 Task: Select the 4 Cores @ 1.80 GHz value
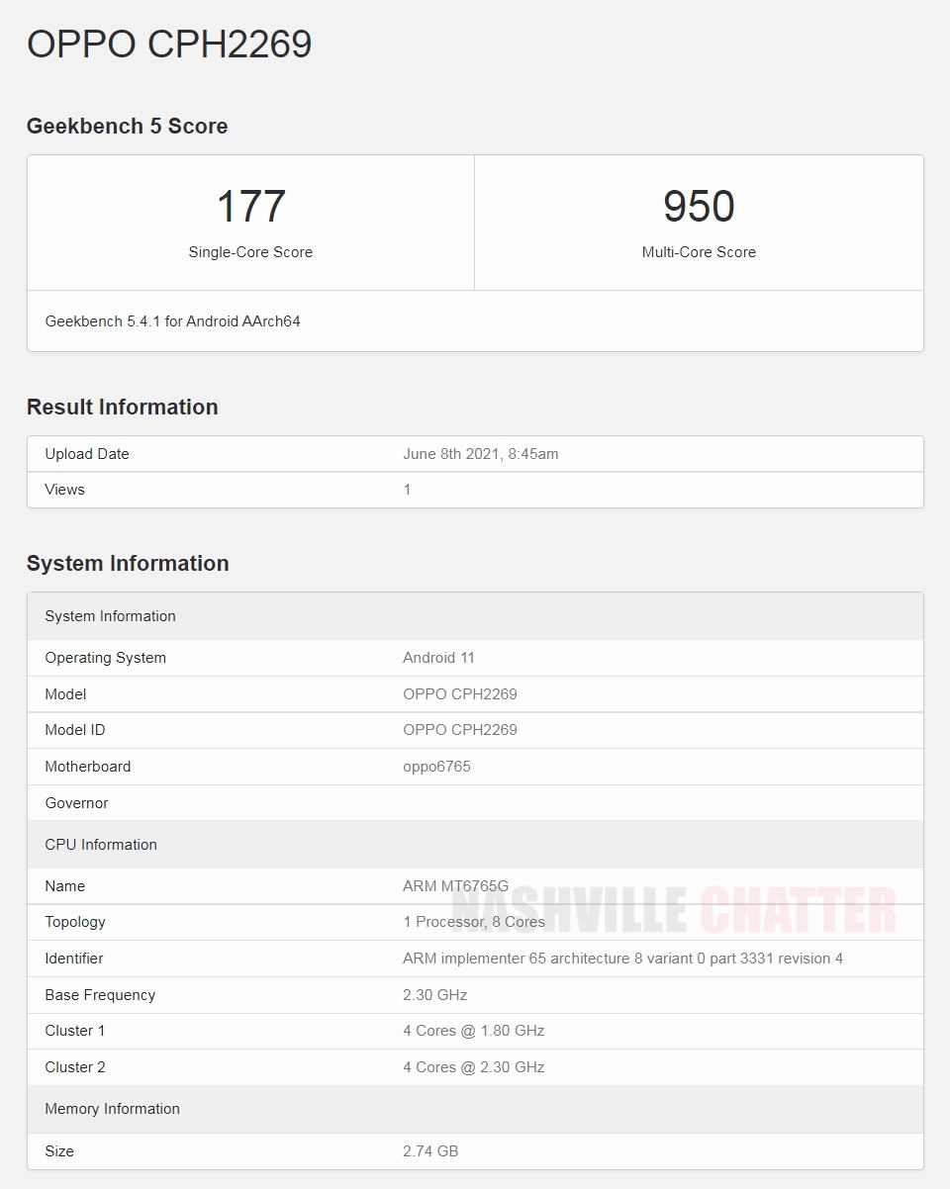(474, 1031)
